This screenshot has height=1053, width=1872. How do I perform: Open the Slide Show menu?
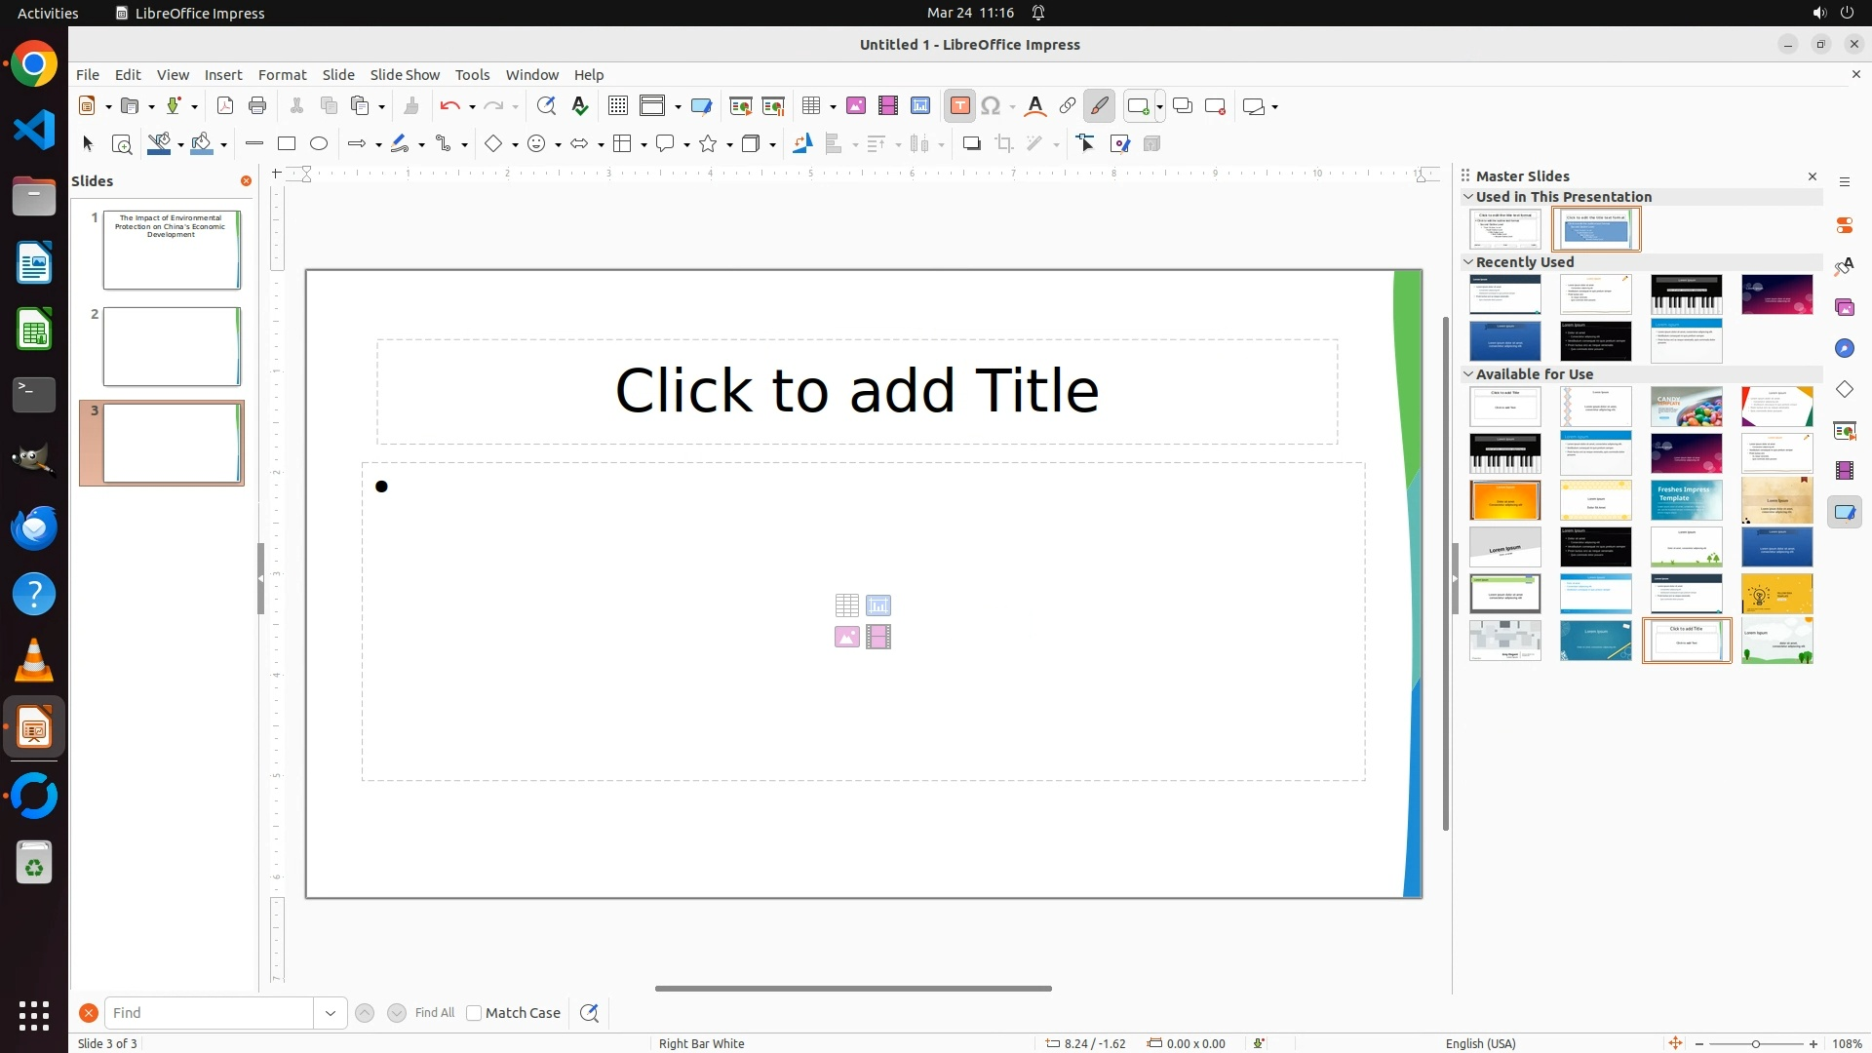pos(405,75)
